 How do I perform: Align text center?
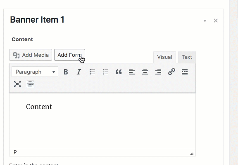click(145, 72)
